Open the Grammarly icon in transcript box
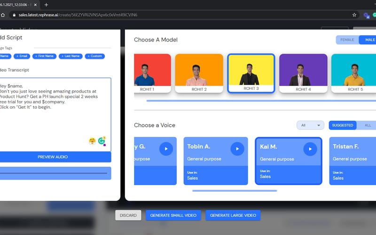 (102, 141)
